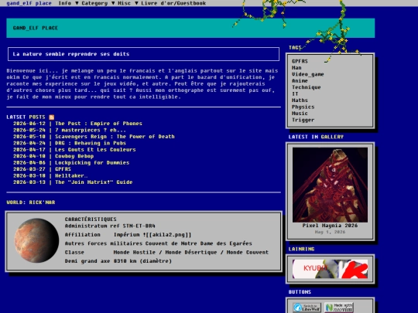Select the GPFRS tag
Image resolution: width=418 pixels, height=313 pixels.
300,61
